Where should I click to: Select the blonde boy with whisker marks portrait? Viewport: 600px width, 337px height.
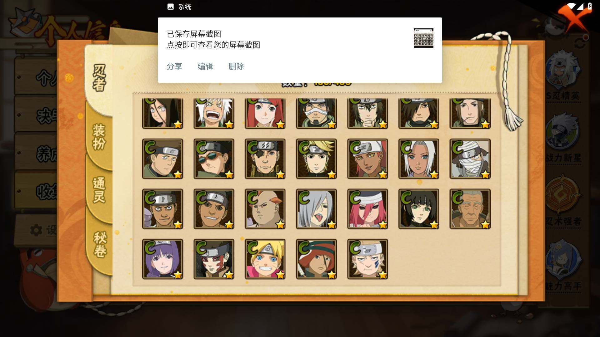pos(265,259)
